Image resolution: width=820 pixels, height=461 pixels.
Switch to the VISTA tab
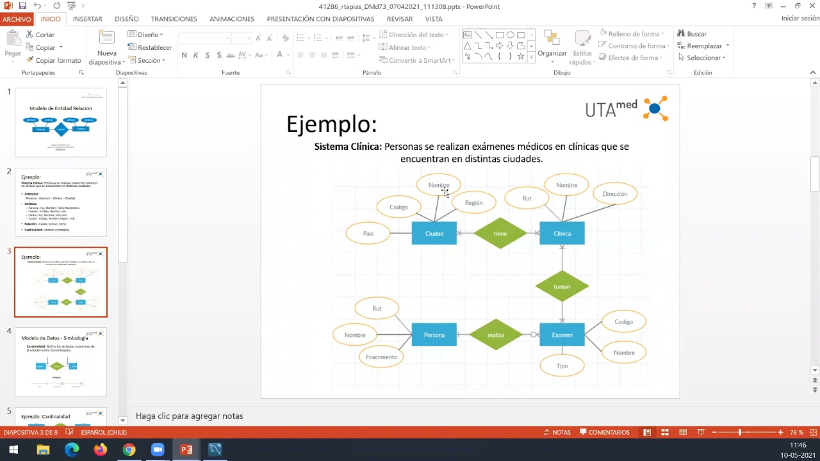point(434,19)
